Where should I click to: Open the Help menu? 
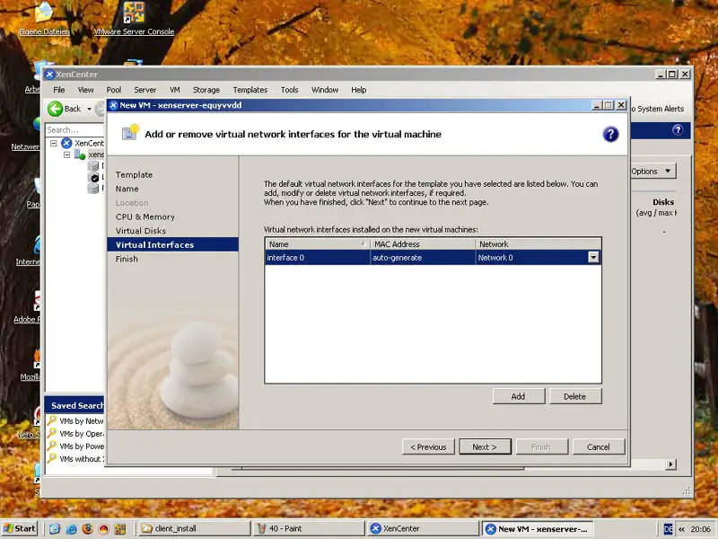click(x=358, y=90)
